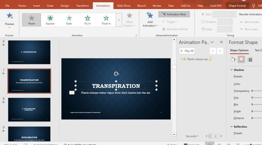Viewport: 262px width, 145px height.
Task: Click the Tell Me lightbulb icon
Action: (x=253, y=6)
